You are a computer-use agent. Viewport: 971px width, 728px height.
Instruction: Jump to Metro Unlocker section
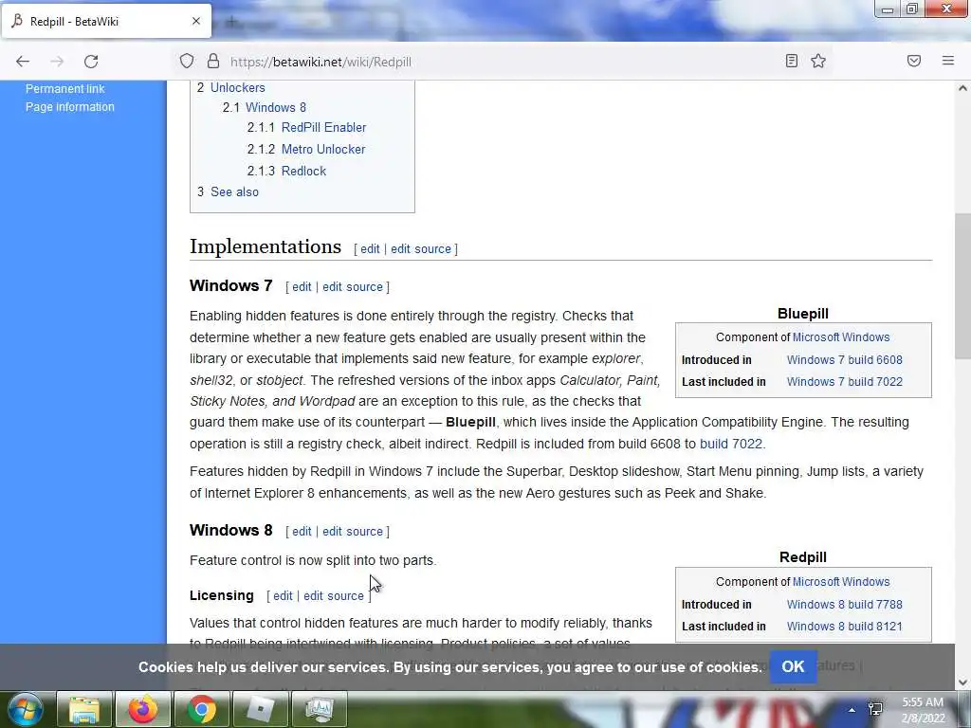323,149
